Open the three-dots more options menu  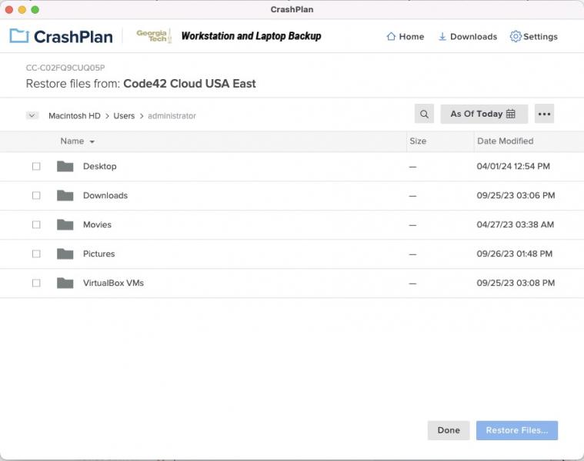(544, 114)
